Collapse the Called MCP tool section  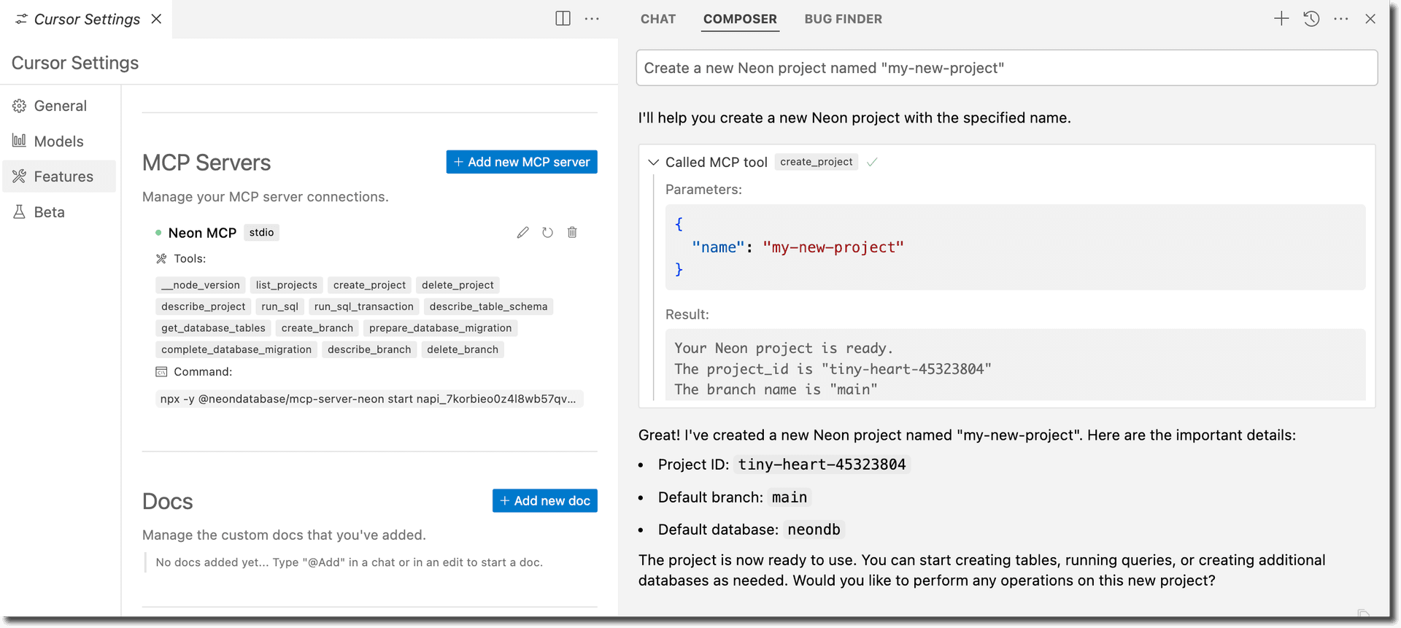coord(654,163)
